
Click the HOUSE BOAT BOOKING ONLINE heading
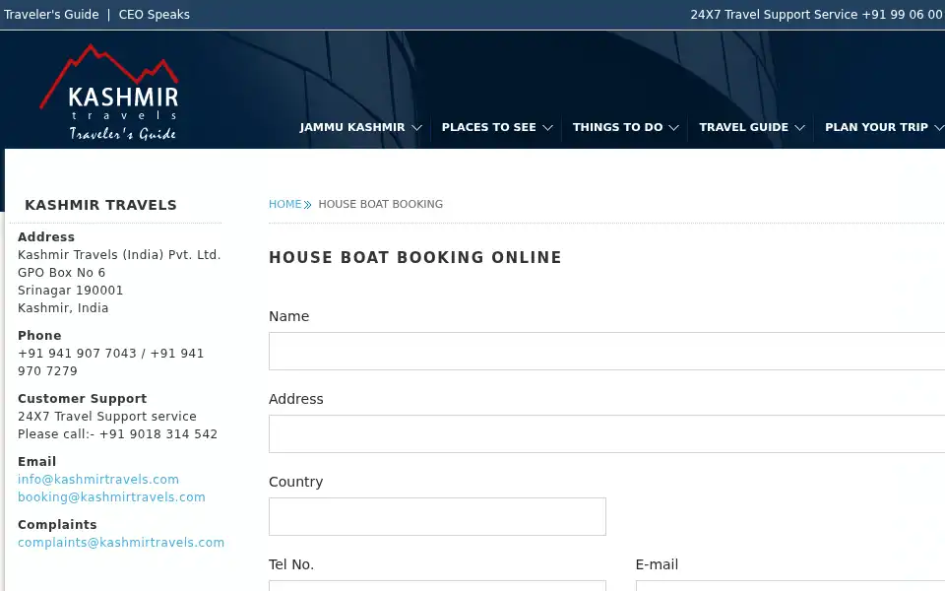[415, 257]
